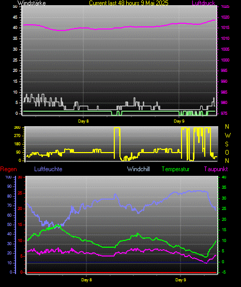The image size is (241, 287).
Task: Click the 1020 value on pressure axis
Action: click(225, 17)
